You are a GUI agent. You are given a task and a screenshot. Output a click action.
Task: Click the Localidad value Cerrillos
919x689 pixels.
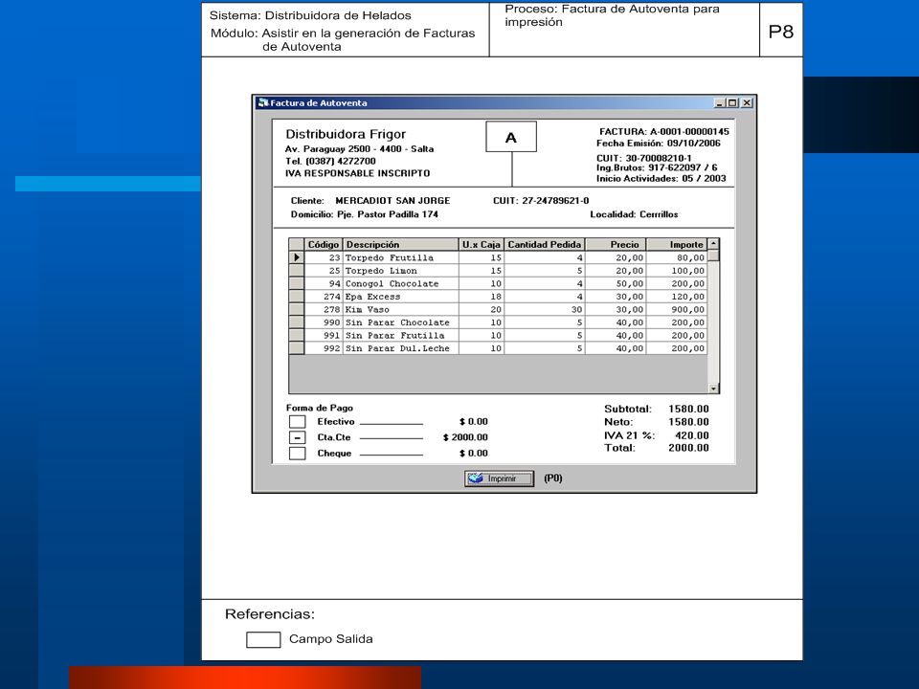tap(659, 214)
